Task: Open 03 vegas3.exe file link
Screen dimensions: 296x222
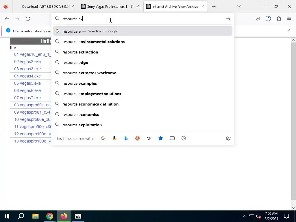Action: point(27,69)
